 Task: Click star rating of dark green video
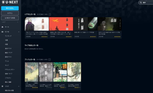tap(117, 37)
